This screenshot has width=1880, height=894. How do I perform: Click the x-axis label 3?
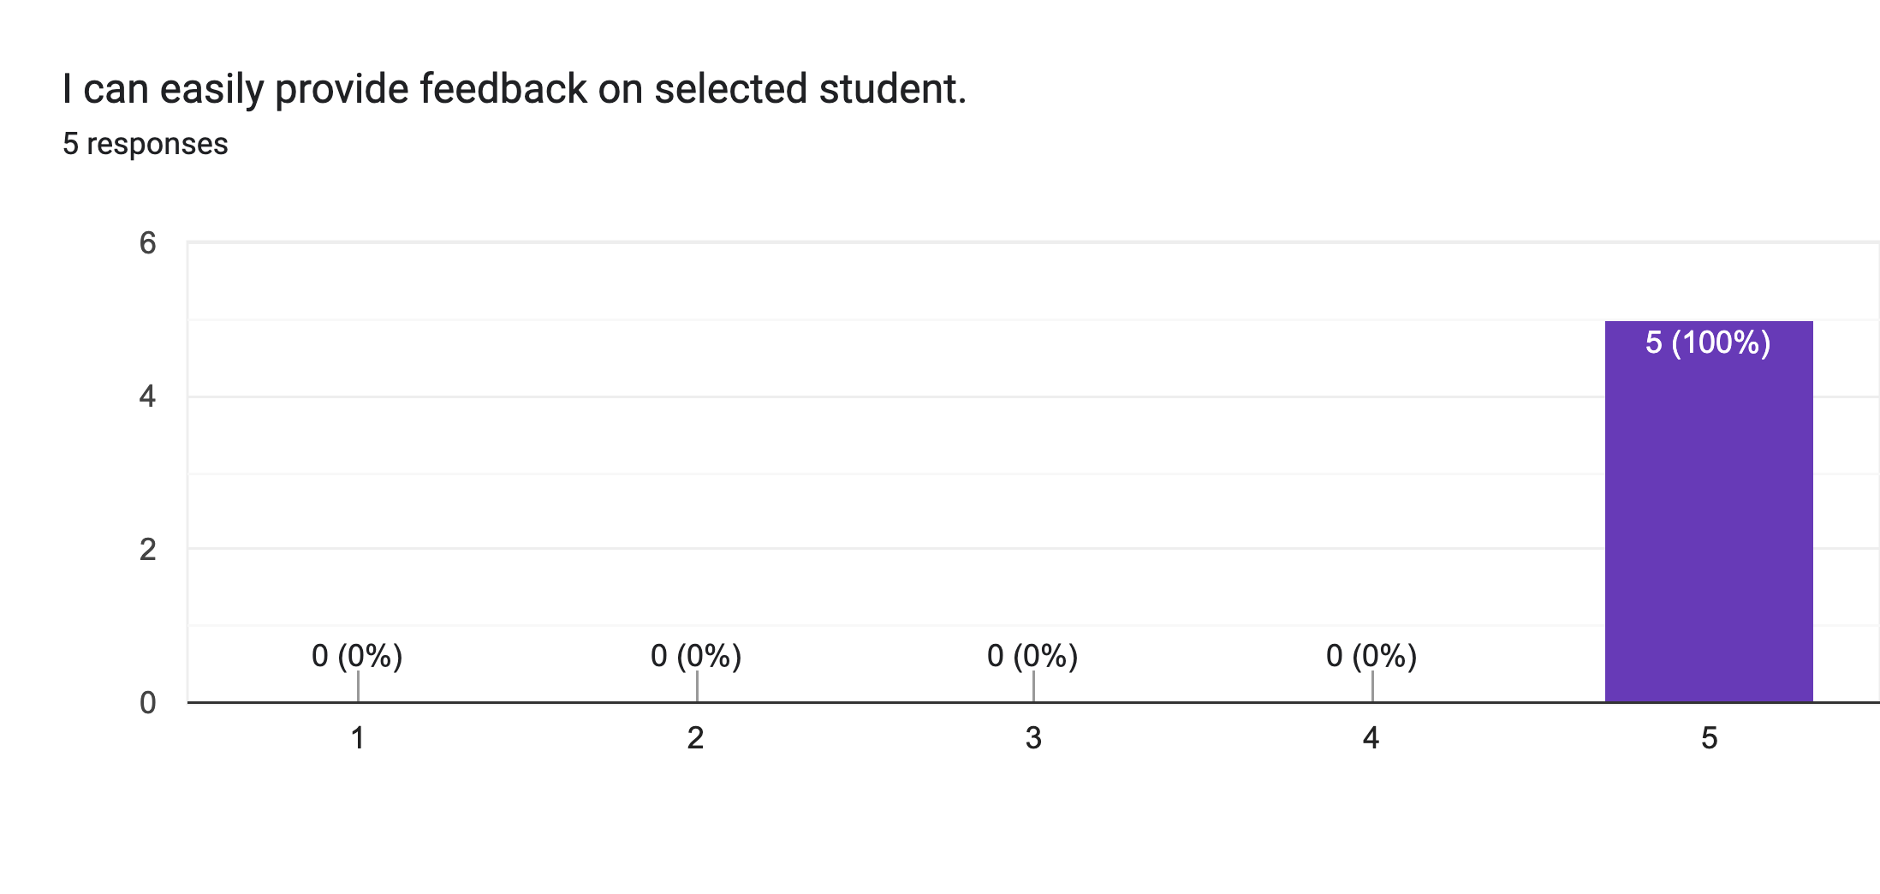tap(1033, 738)
